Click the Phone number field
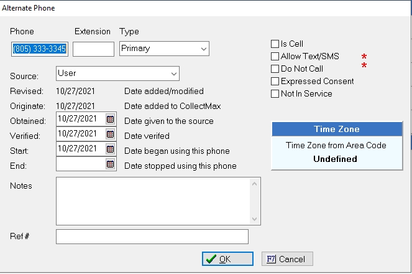Screen dimensions: 412x274 click(x=39, y=49)
